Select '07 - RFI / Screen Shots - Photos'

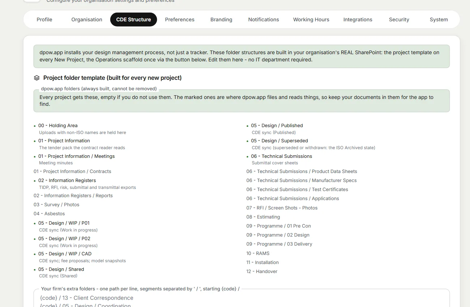click(x=282, y=208)
